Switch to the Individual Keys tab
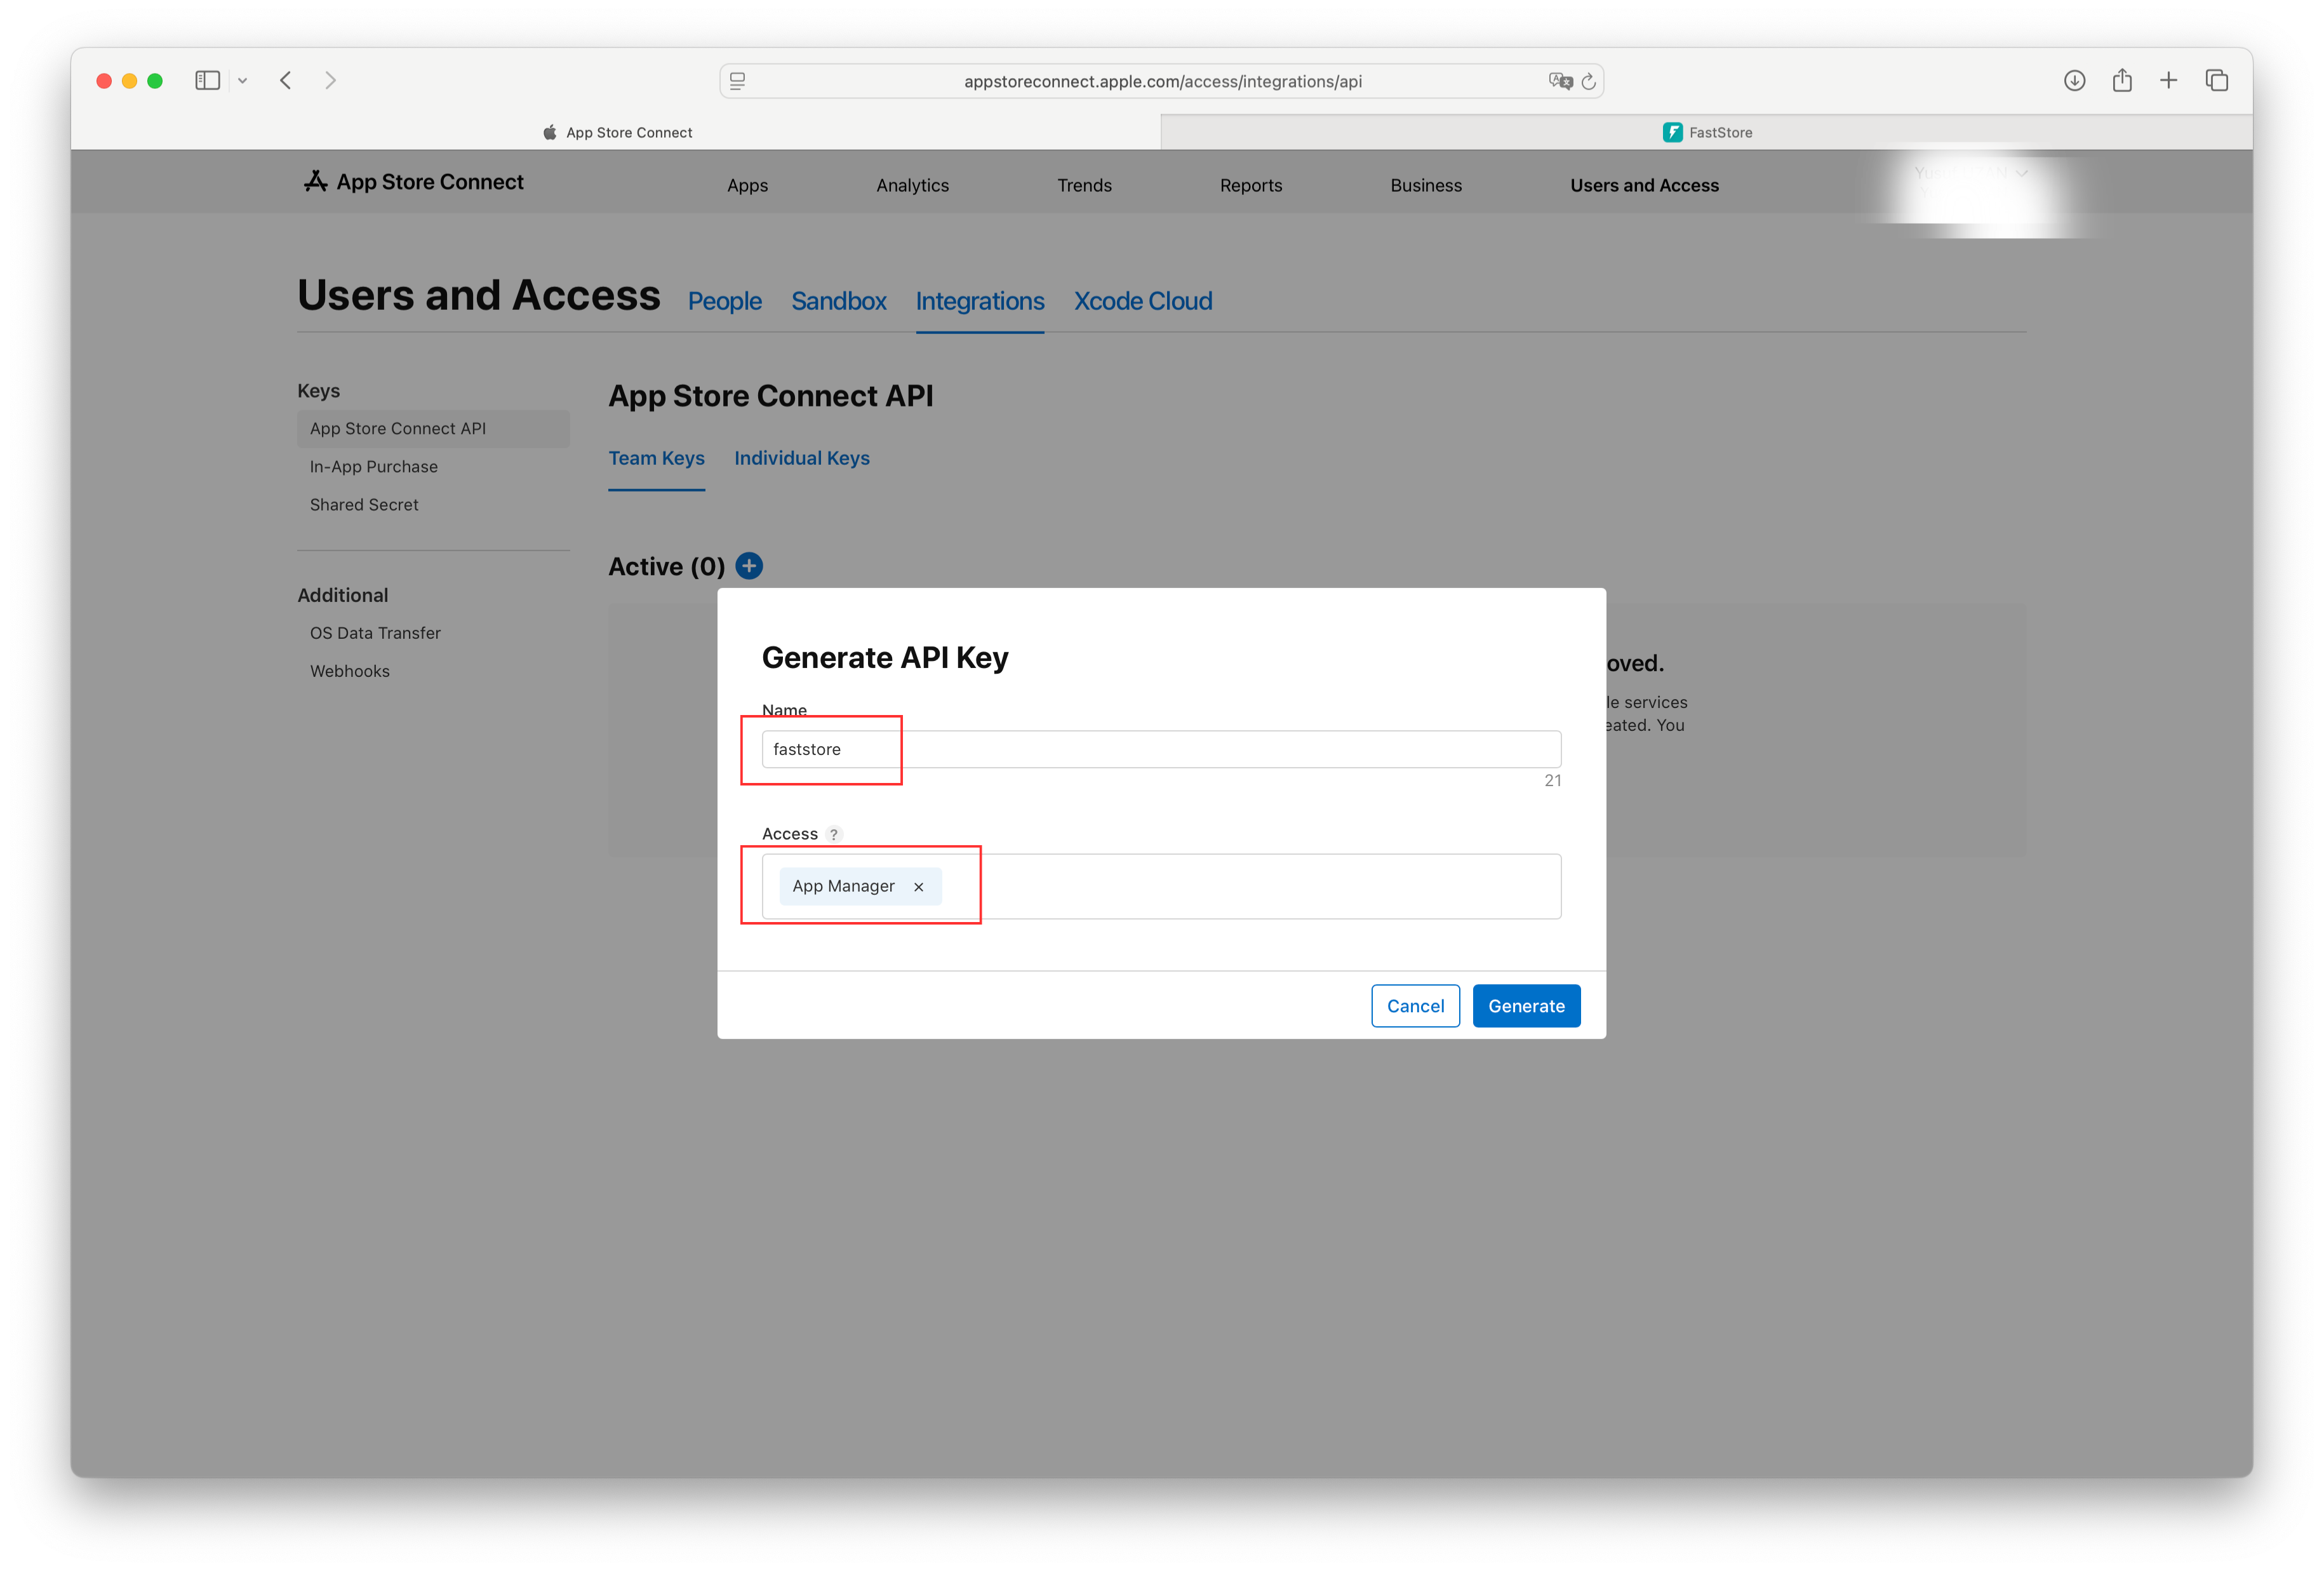2324x1571 pixels. (802, 458)
